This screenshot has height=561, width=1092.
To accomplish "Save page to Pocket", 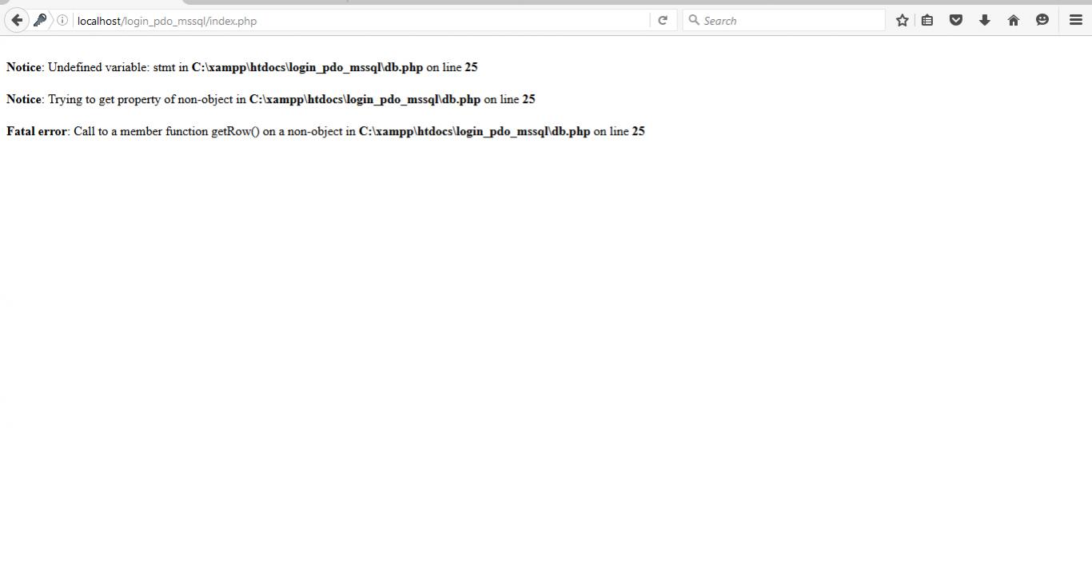I will pos(955,20).
